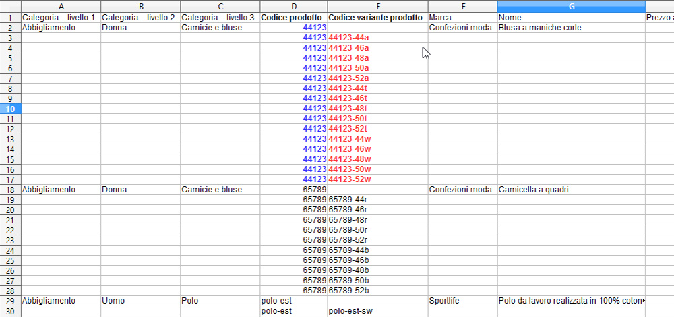Click 'Confezioni moda' cell in row 18
Screen dimensions: 674x317
point(462,190)
